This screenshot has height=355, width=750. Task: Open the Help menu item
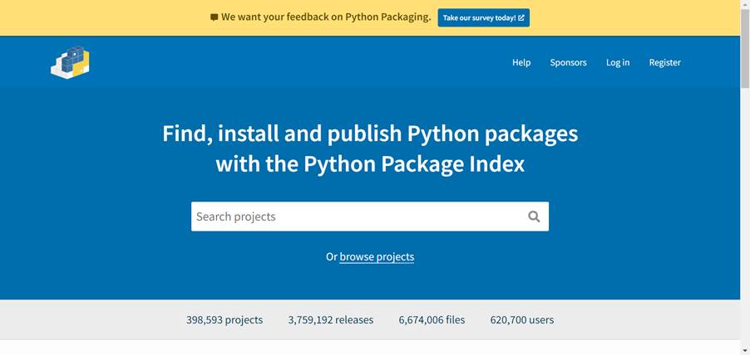coord(521,62)
